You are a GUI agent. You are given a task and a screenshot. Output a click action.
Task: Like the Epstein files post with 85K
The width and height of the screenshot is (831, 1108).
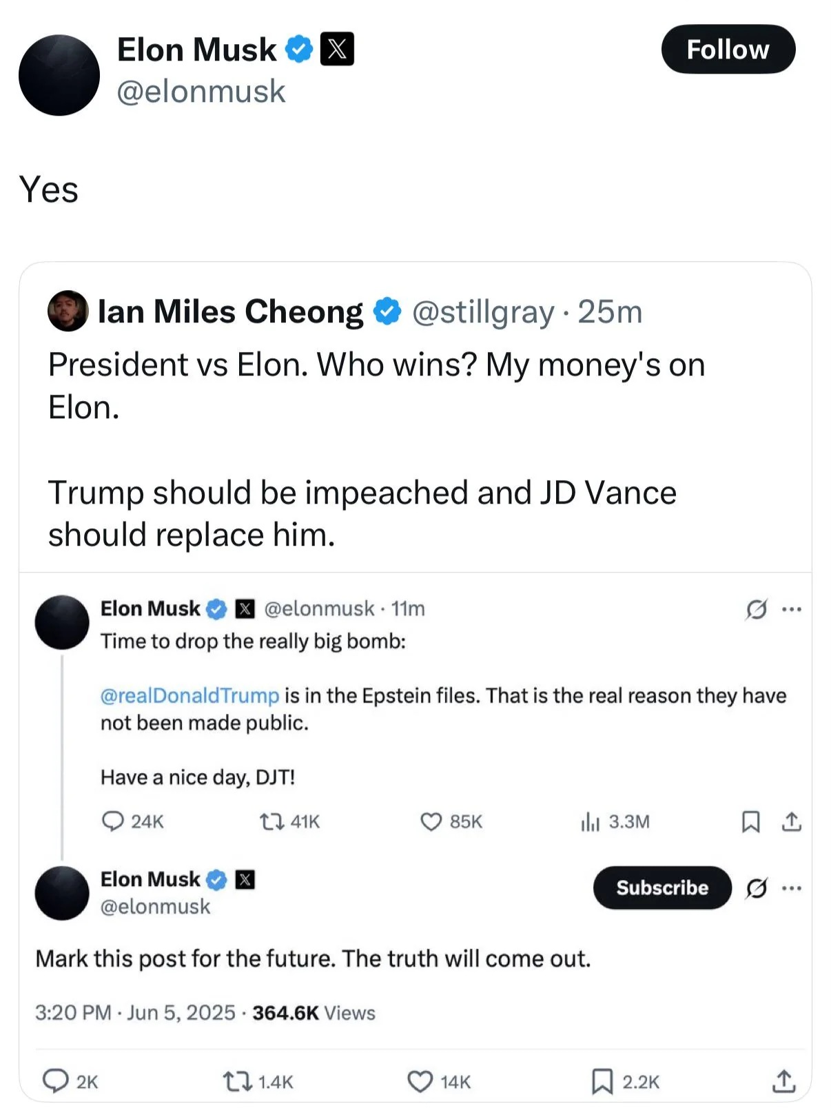pos(431,821)
